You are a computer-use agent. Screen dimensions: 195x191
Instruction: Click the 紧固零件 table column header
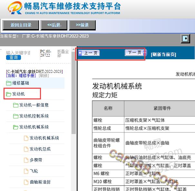162,108
